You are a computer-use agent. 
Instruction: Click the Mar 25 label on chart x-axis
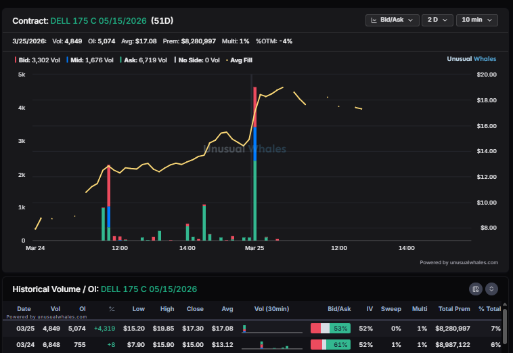click(x=254, y=248)
